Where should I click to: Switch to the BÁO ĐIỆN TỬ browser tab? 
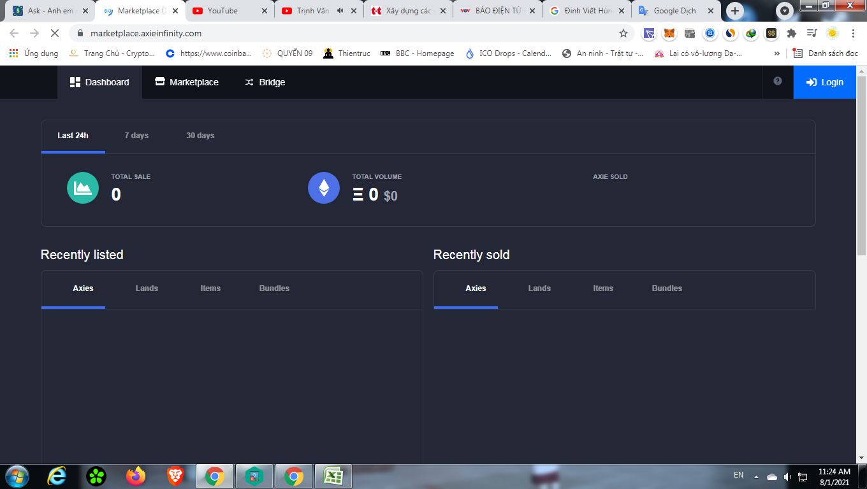coord(498,11)
